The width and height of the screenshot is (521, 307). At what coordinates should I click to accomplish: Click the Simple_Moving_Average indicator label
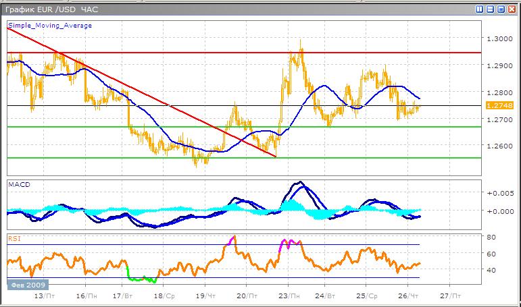click(x=50, y=25)
